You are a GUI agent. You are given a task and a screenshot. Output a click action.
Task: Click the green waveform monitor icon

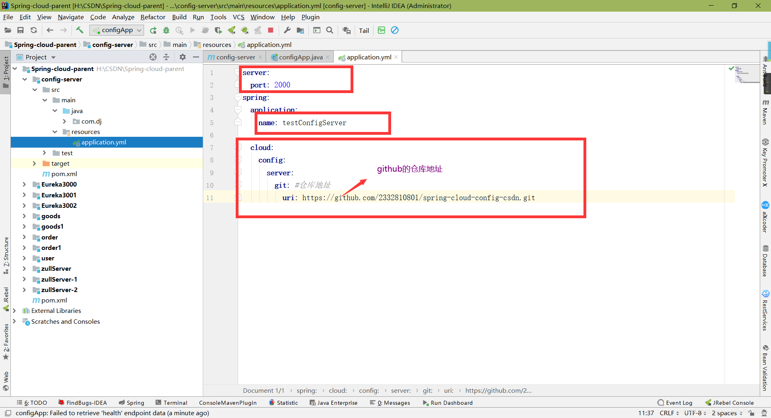[381, 30]
